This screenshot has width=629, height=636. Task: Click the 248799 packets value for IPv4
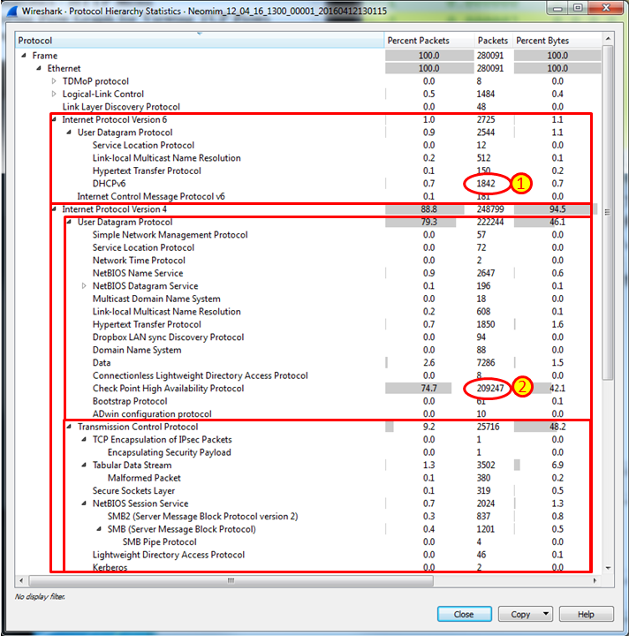490,209
